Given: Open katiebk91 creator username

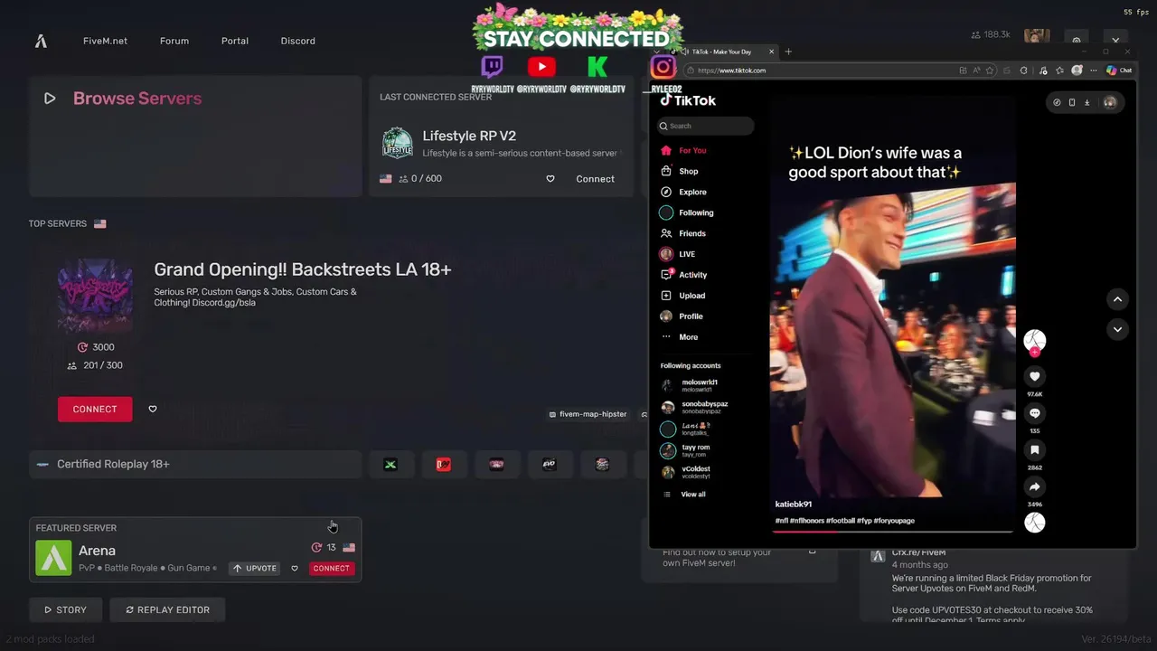Looking at the screenshot, I should [794, 505].
